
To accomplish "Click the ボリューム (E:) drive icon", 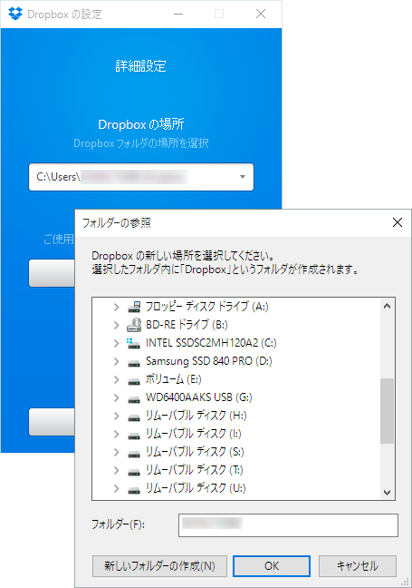I will click(x=134, y=381).
